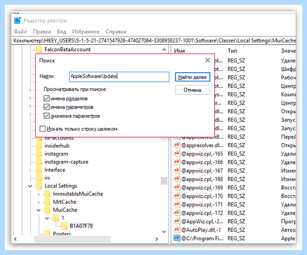This screenshot has height=255, width=307.
Task: Open the Справка menu
Action: 116,32
